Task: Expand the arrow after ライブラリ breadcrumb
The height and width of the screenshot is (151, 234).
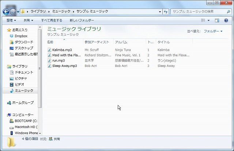Action: 49,11
